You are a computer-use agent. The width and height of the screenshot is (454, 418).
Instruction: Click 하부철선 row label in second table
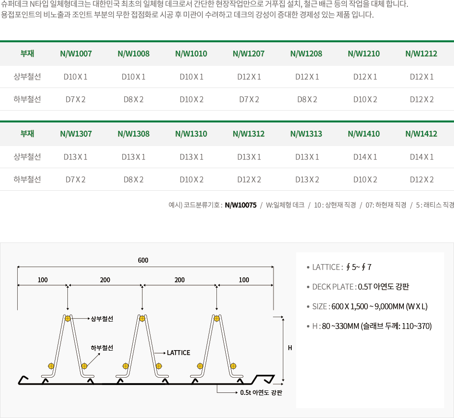coord(27,179)
